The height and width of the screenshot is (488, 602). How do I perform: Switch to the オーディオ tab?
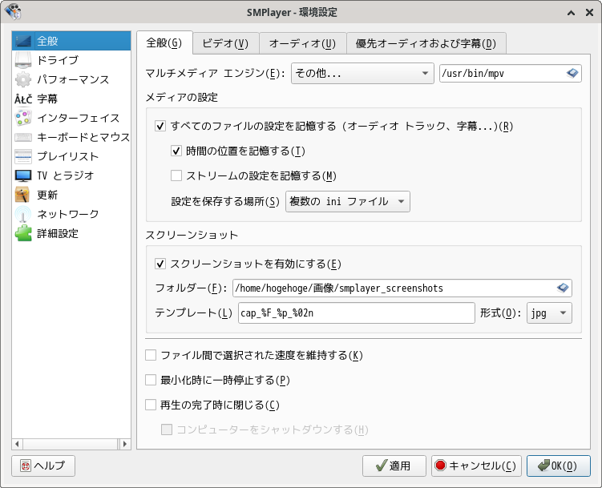[302, 43]
